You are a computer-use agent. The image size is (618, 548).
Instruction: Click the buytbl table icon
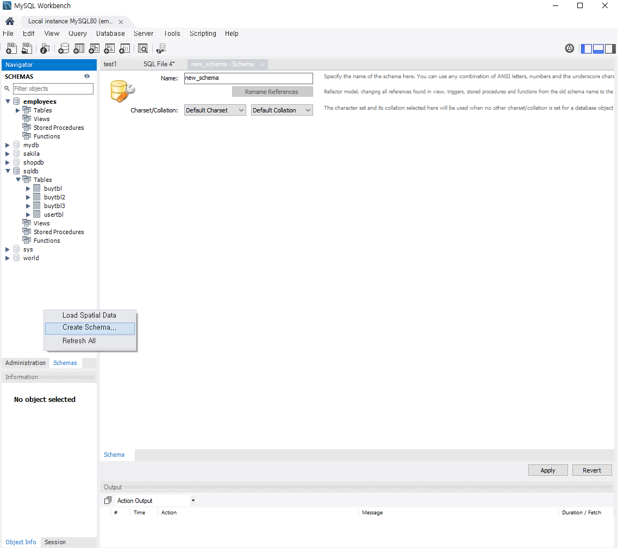[36, 188]
